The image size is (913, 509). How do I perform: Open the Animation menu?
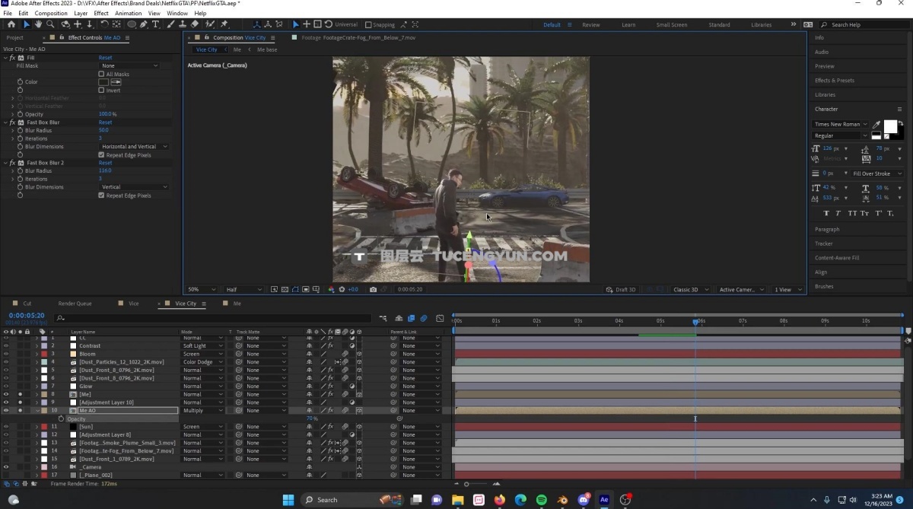(128, 13)
